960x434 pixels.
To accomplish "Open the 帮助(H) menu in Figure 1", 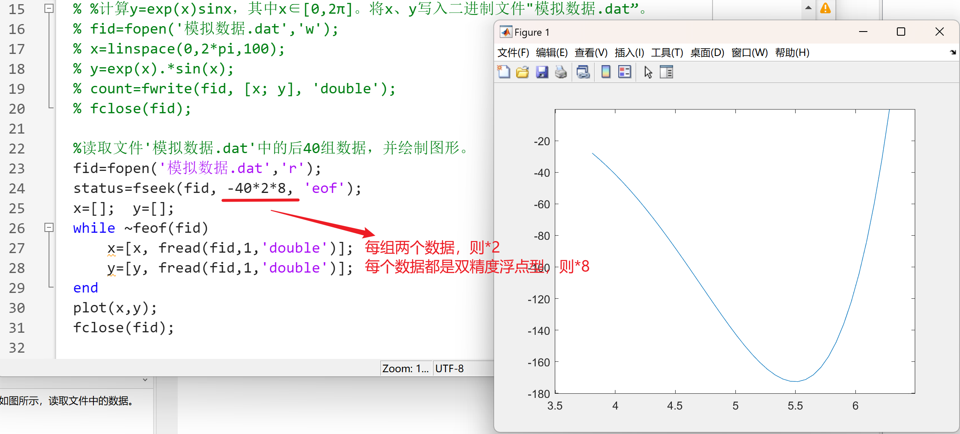I will [x=792, y=53].
